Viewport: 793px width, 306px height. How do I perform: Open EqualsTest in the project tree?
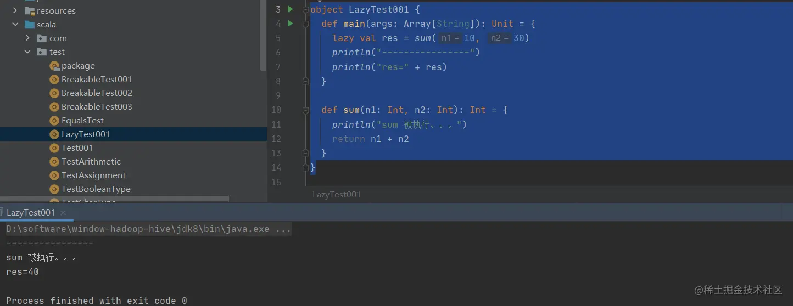click(82, 121)
